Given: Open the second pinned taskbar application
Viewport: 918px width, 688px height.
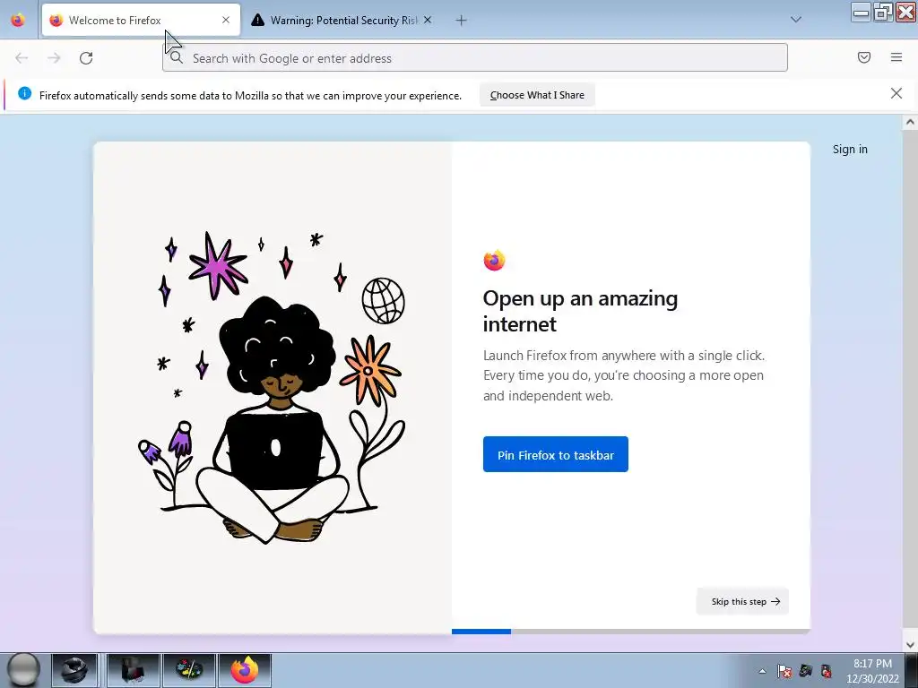Looking at the screenshot, I should 134,670.
